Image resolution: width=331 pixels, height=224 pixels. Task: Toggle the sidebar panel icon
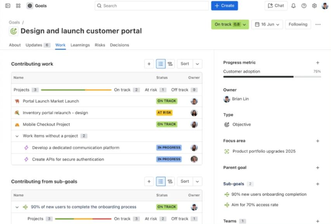click(8, 6)
